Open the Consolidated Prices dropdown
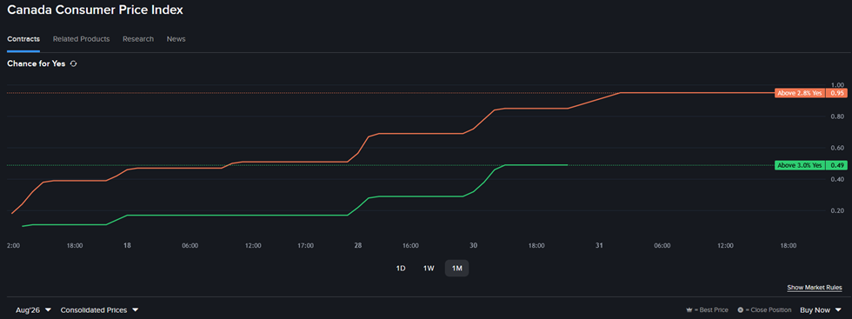Screen dimensions: 852x319 (99, 309)
